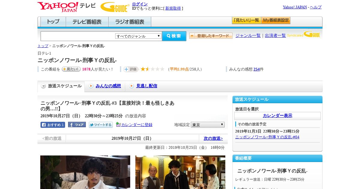
Task: Select the 放送スケジュール tab
Action: pos(61,86)
